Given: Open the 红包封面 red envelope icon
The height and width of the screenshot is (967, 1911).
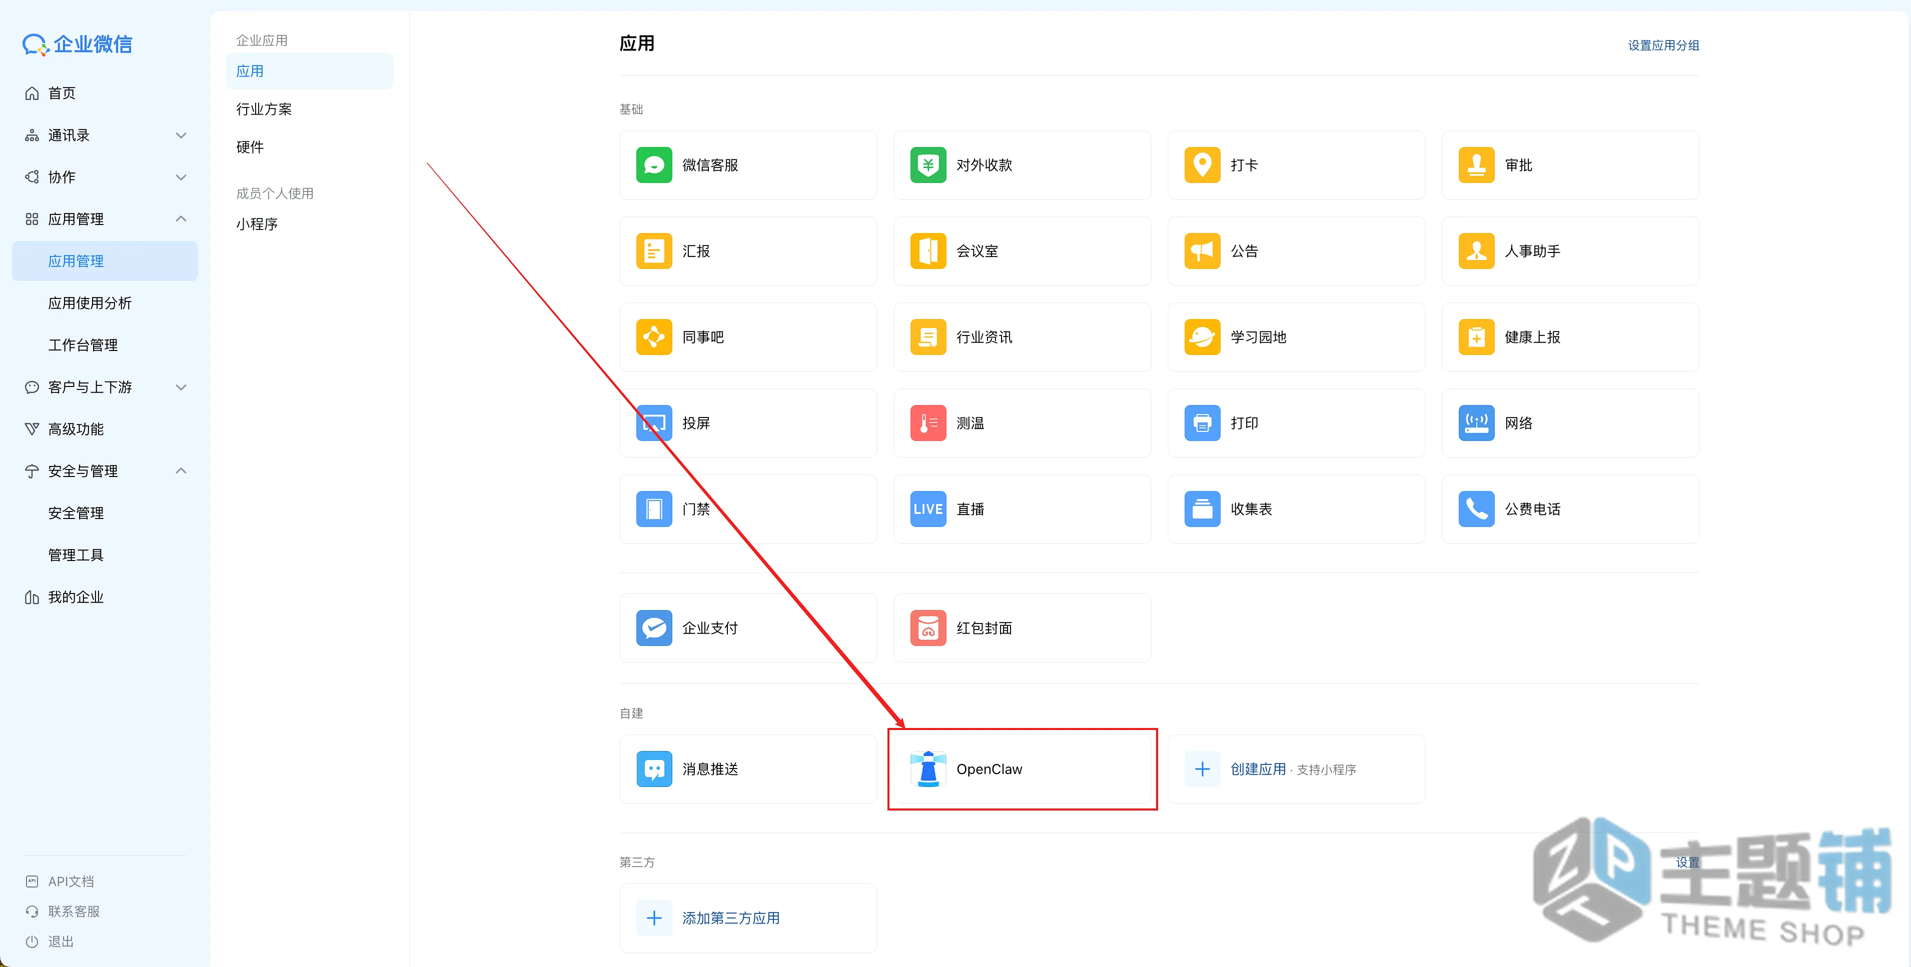Looking at the screenshot, I should pyautogui.click(x=927, y=627).
